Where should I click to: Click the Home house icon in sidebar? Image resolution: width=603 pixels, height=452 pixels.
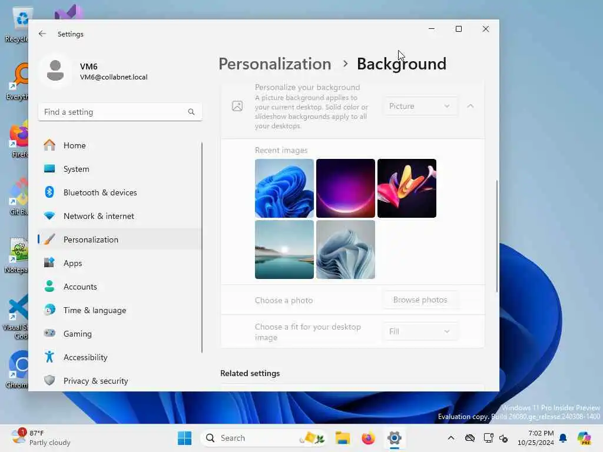click(x=49, y=145)
